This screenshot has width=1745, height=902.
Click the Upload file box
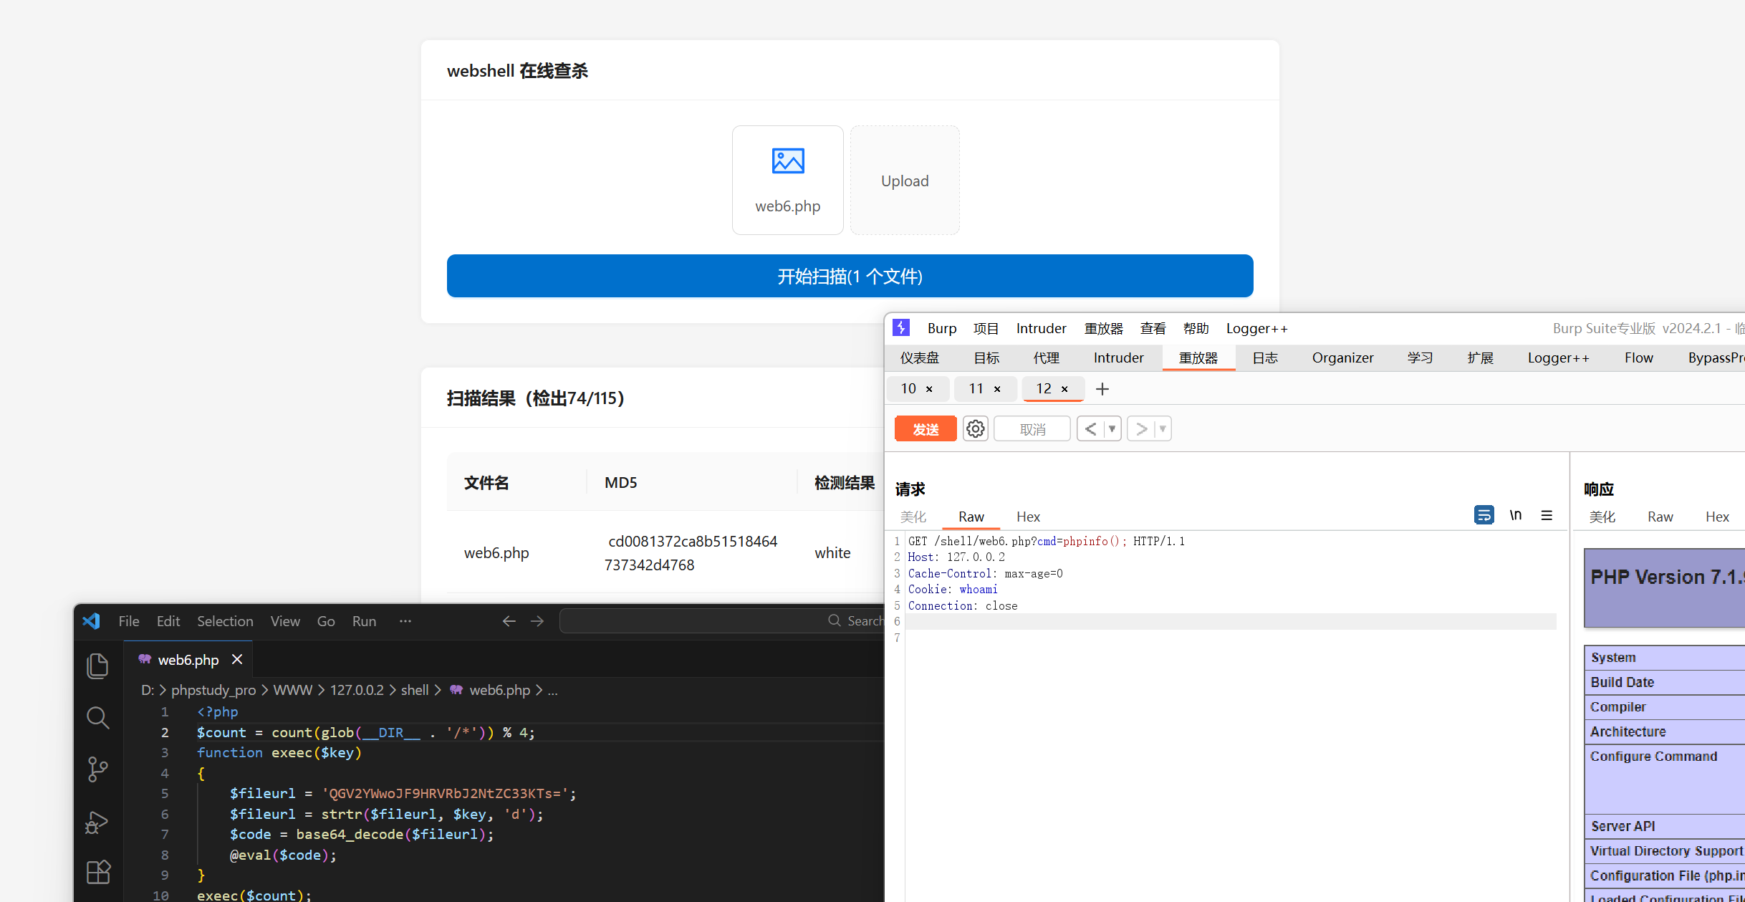pyautogui.click(x=905, y=181)
